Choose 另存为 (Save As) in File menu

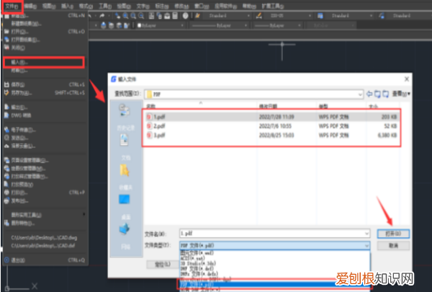pyautogui.click(x=45, y=93)
